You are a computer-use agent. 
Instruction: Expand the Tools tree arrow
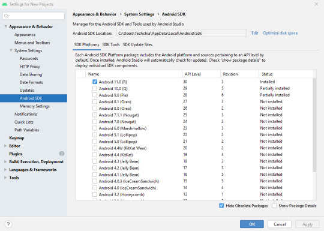5,178
